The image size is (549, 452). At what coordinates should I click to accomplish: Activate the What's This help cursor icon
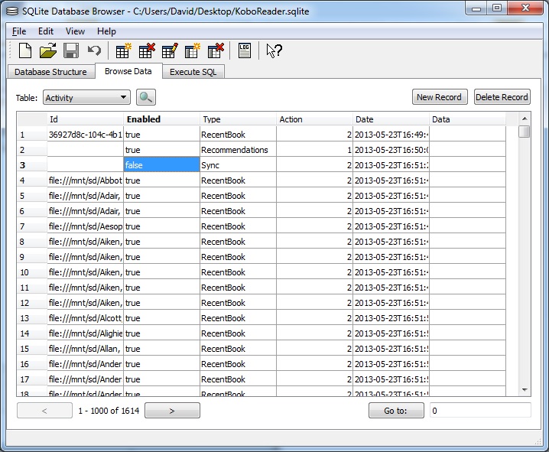click(x=274, y=50)
